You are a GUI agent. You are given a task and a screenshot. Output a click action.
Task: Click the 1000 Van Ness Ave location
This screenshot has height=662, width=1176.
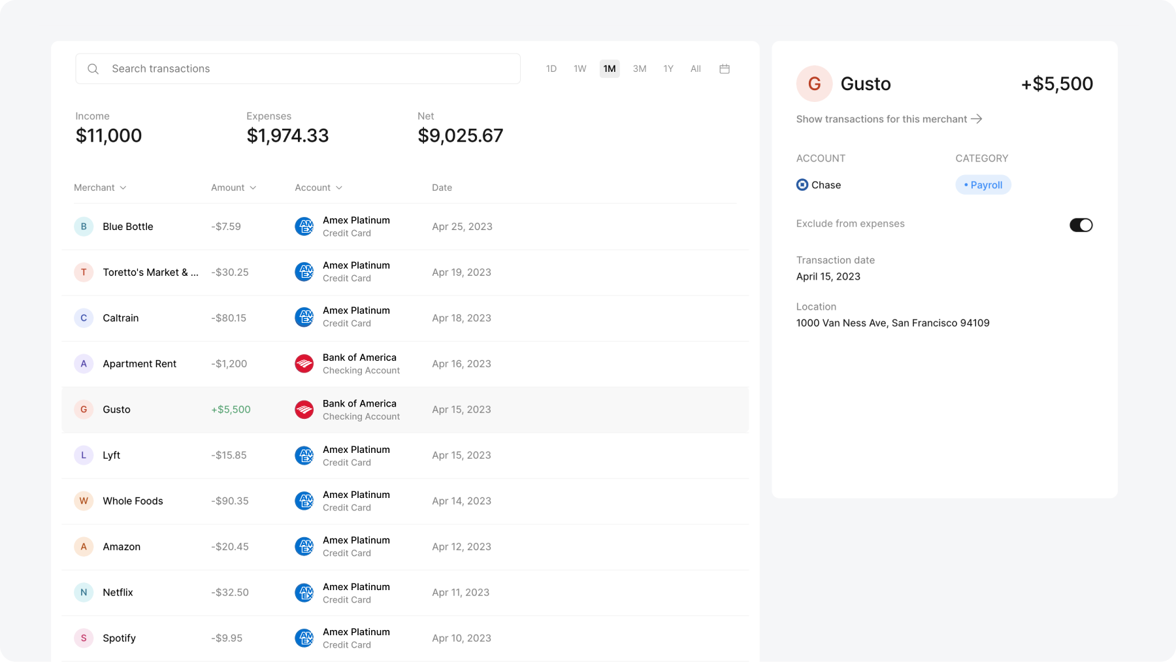click(893, 323)
